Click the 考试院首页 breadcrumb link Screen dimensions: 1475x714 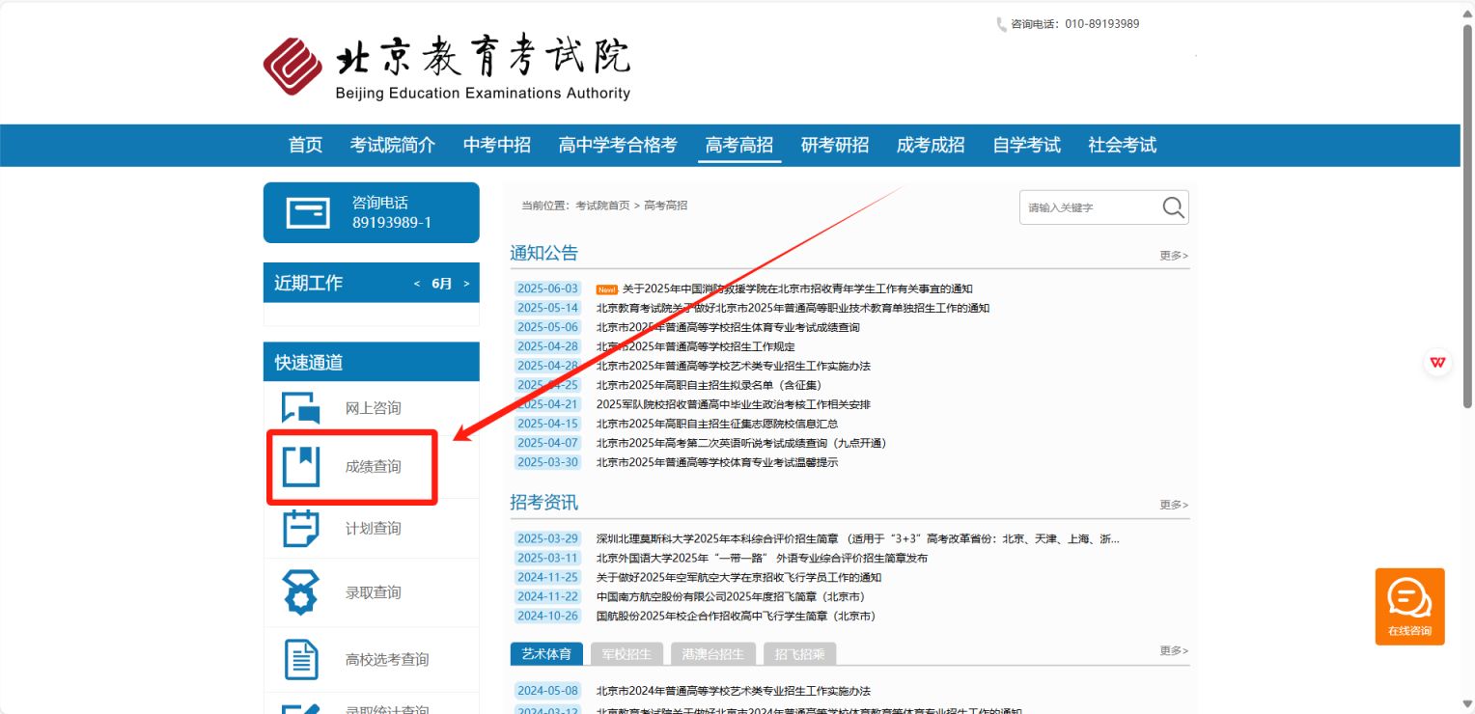(602, 206)
